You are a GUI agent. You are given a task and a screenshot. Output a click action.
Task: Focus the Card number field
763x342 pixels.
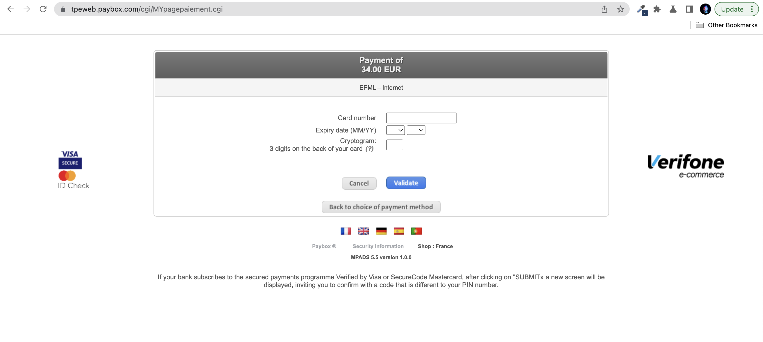[x=421, y=118]
